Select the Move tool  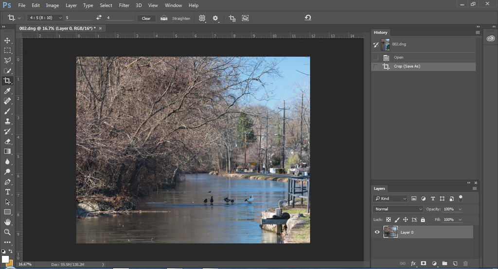pos(7,40)
